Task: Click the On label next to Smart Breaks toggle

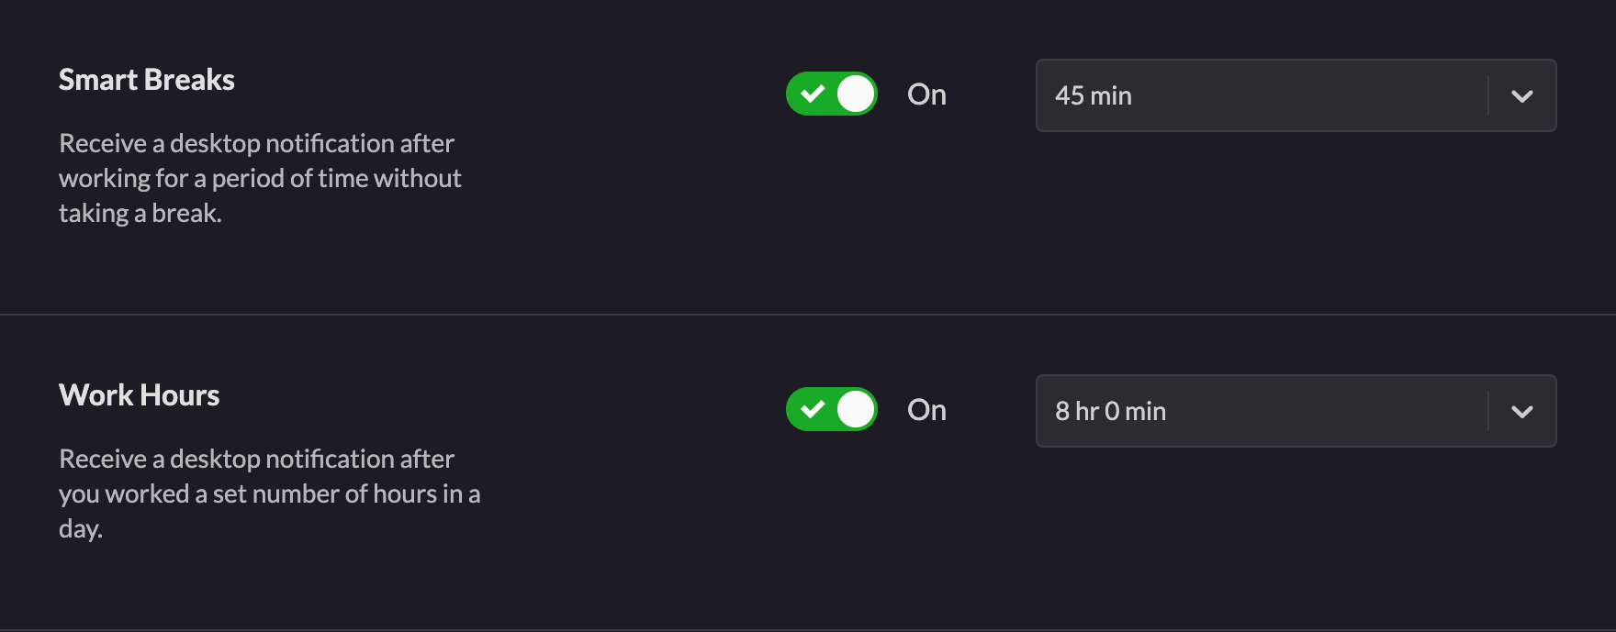Action: [926, 94]
